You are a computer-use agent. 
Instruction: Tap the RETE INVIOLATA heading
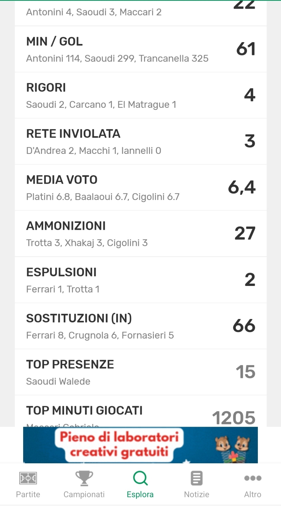[x=73, y=134]
